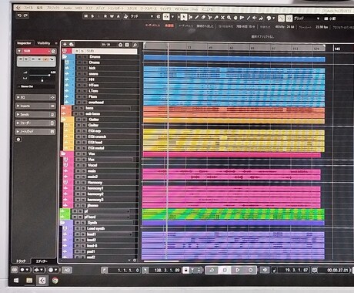Select the Object Selection arrow tool
This screenshot has height=293, width=354.
[183, 17]
